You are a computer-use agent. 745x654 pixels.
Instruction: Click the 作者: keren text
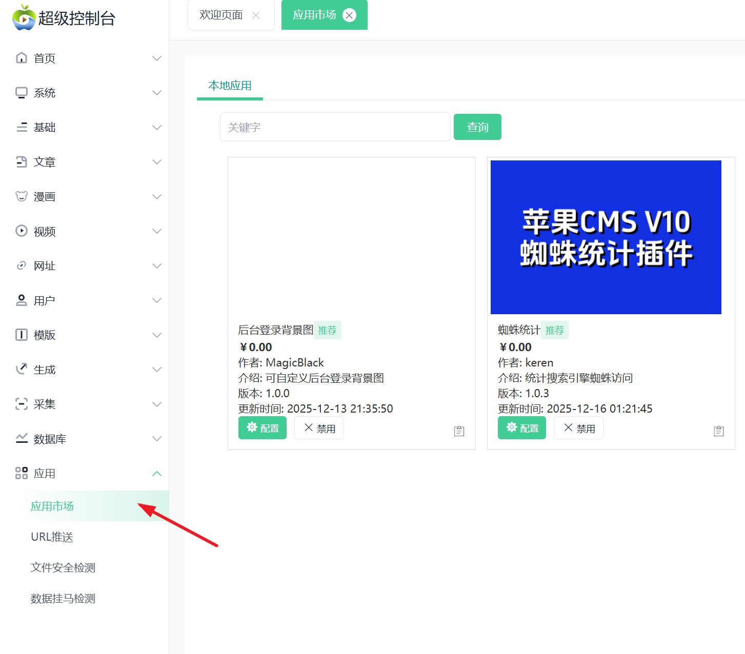526,363
